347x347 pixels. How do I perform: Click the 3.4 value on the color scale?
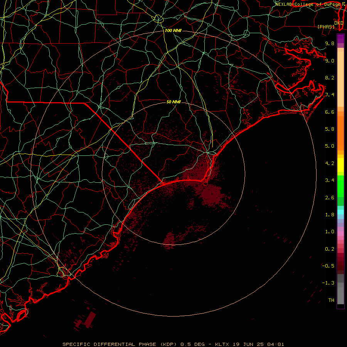click(x=330, y=180)
